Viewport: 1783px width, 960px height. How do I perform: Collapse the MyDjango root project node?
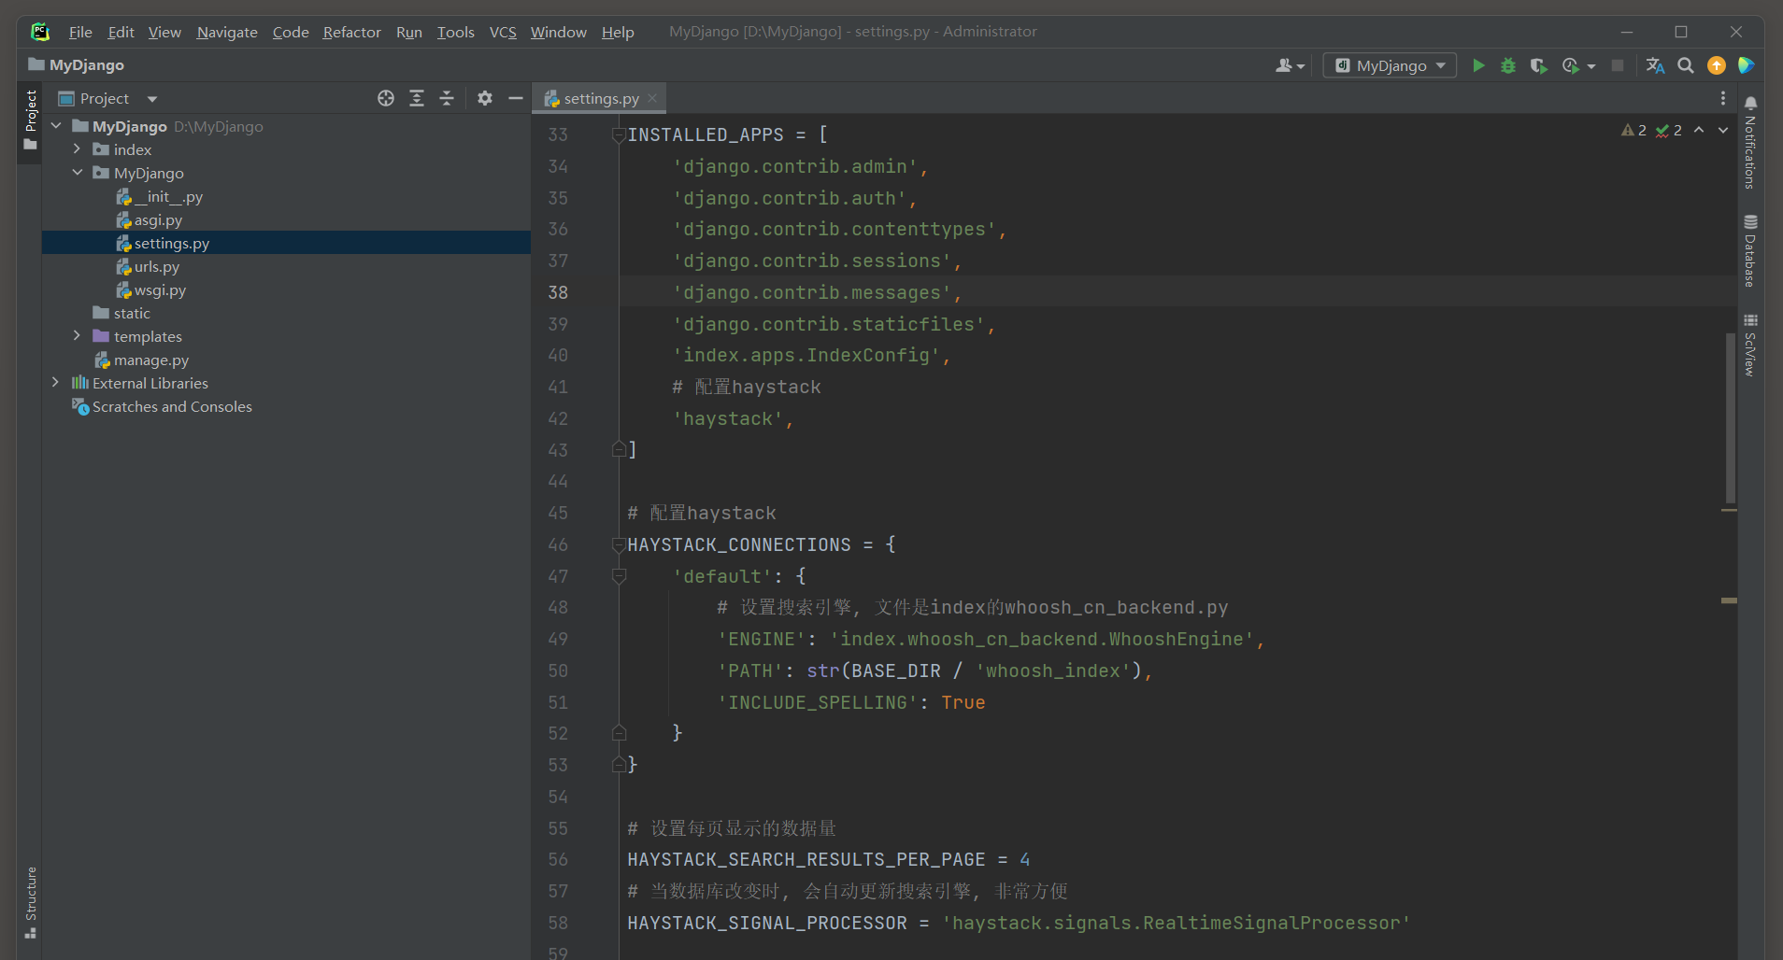coord(56,126)
